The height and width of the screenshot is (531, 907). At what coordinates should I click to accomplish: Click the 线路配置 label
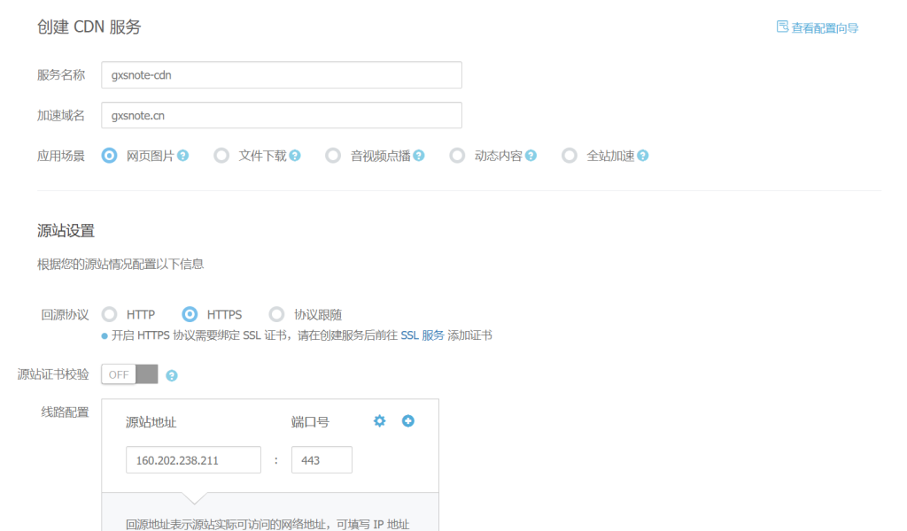[x=65, y=412]
